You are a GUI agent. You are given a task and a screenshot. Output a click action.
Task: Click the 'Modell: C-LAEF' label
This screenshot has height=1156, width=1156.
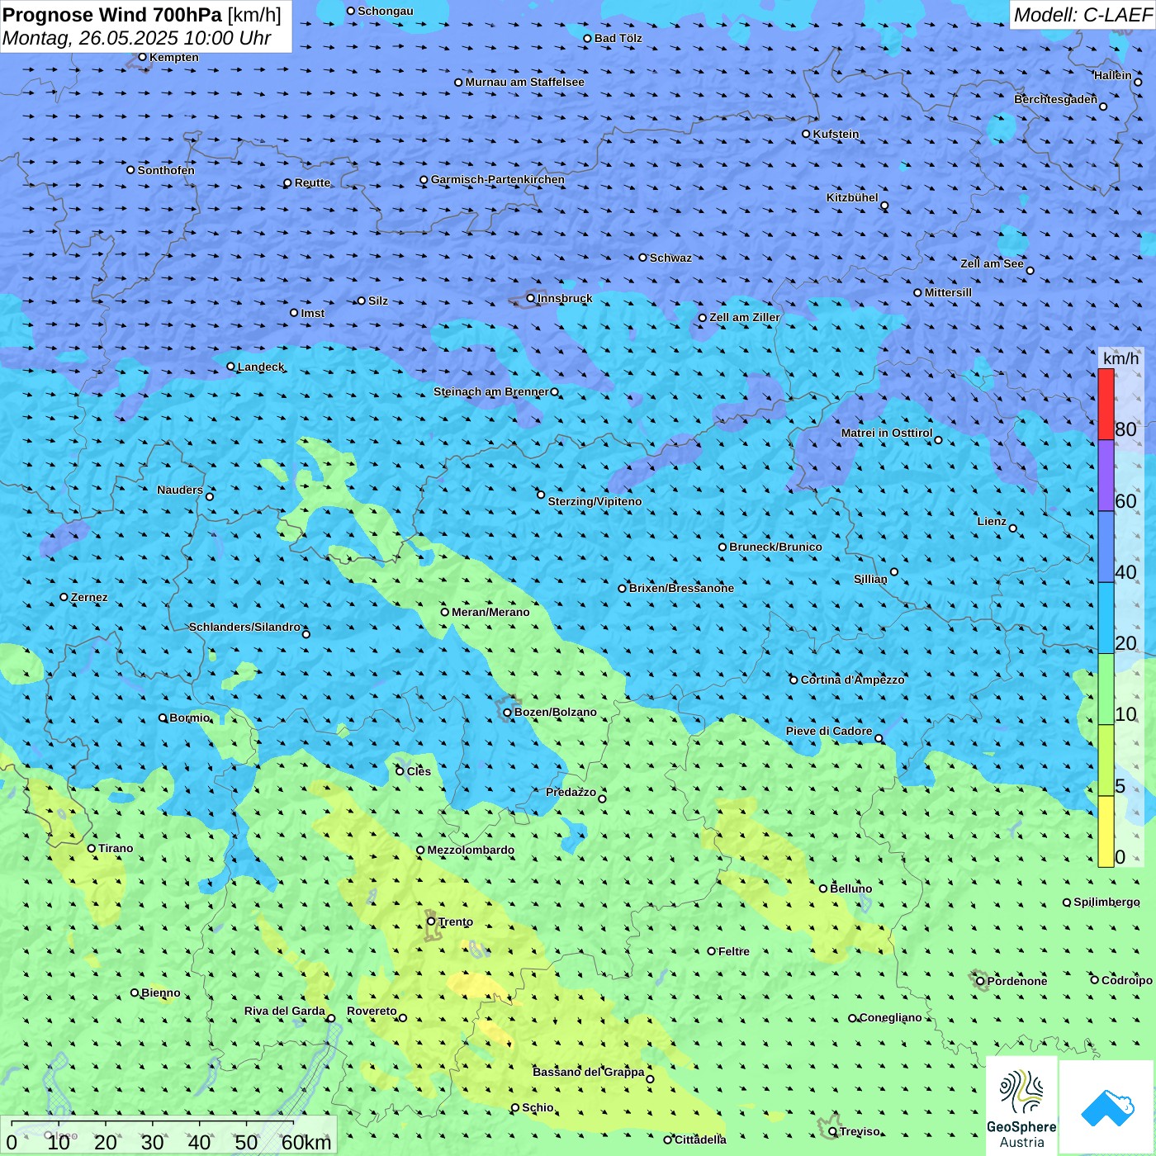point(1083,15)
